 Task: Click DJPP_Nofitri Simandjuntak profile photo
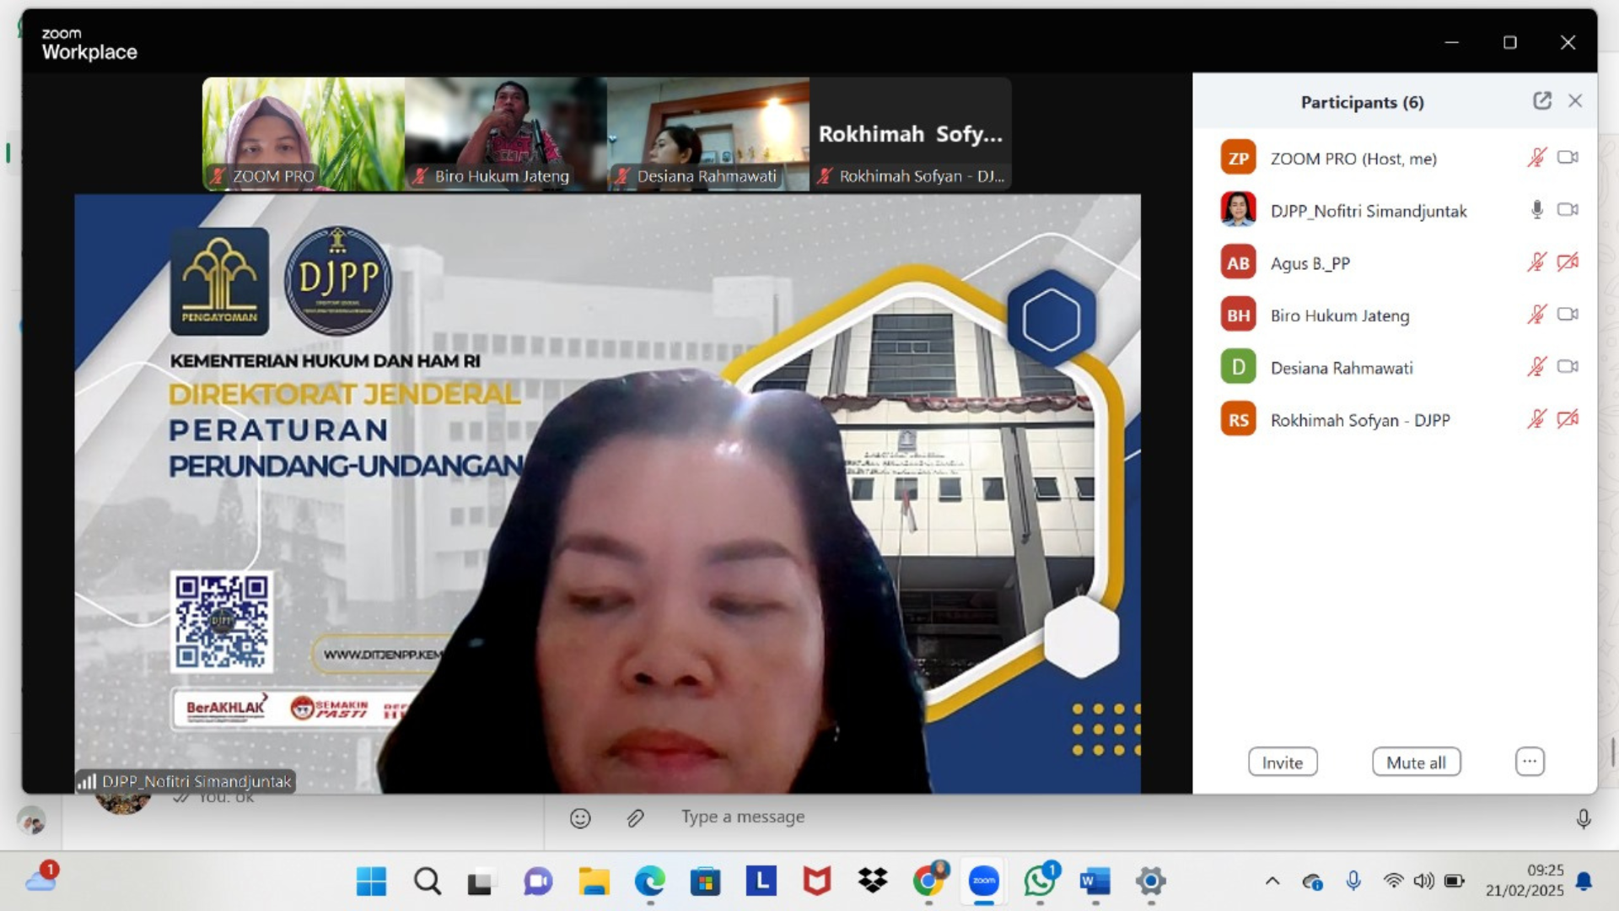(x=1238, y=210)
